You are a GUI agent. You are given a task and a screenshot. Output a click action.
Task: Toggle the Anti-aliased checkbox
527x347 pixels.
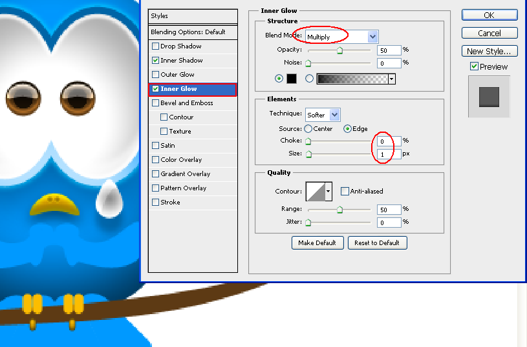pos(345,191)
